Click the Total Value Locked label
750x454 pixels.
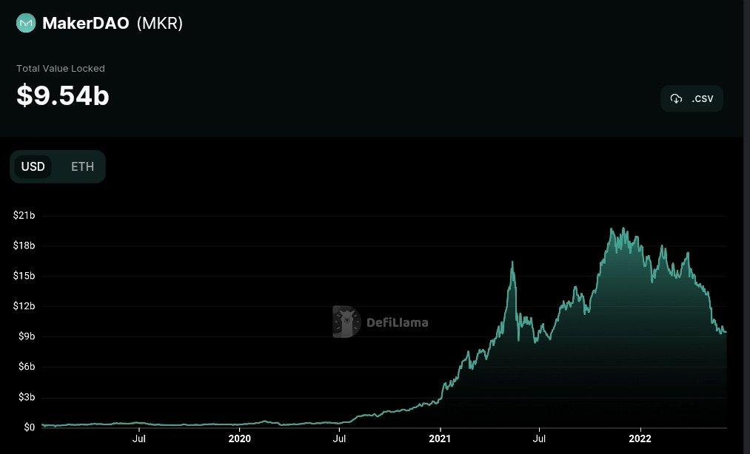(x=61, y=68)
